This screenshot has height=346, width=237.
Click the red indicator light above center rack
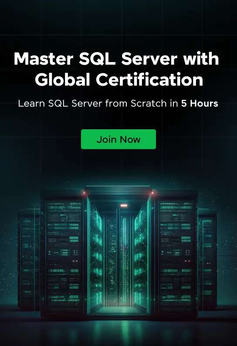tap(124, 205)
